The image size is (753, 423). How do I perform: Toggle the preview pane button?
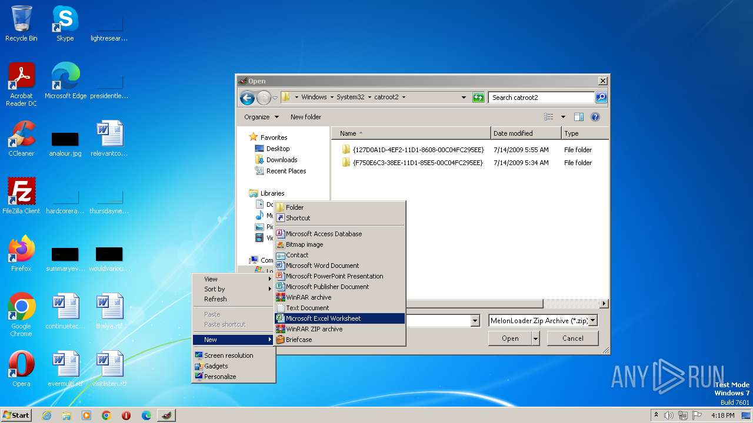pyautogui.click(x=579, y=117)
